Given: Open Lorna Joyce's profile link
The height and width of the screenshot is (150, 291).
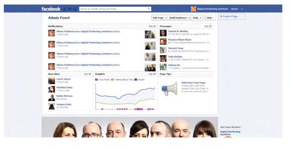Looking at the screenshot, I should click(x=63, y=79).
